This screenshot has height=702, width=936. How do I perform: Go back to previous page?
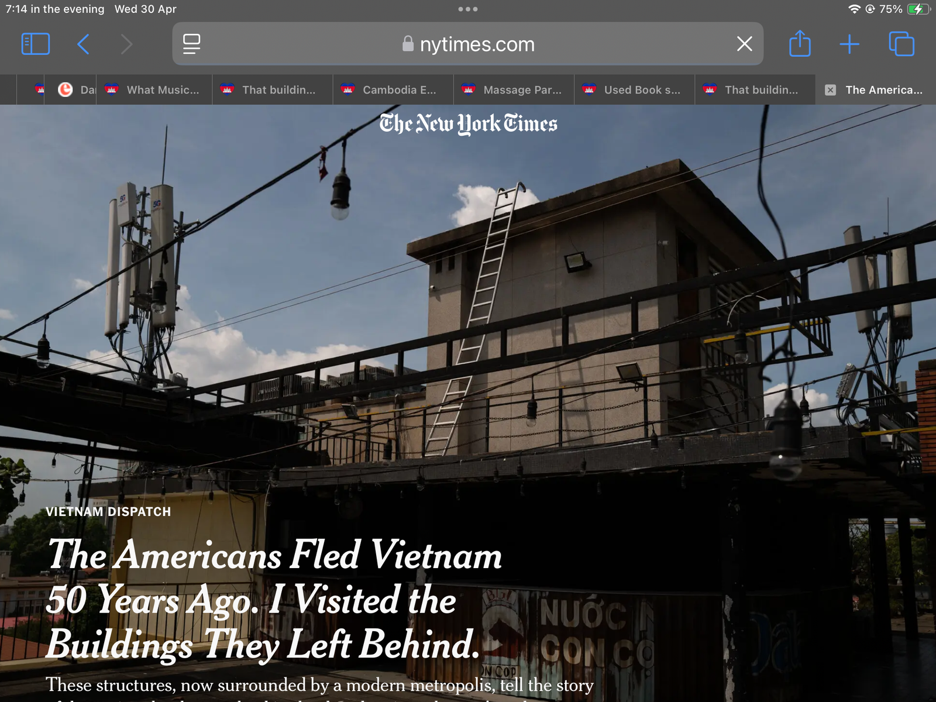(x=83, y=44)
